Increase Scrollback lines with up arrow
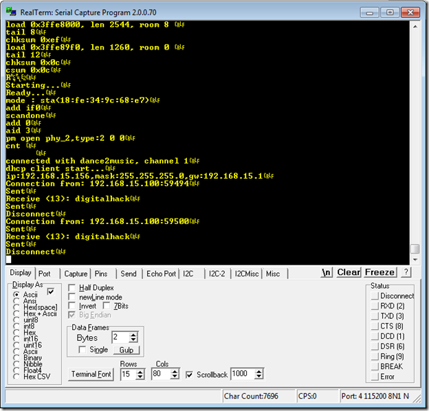 (258, 371)
